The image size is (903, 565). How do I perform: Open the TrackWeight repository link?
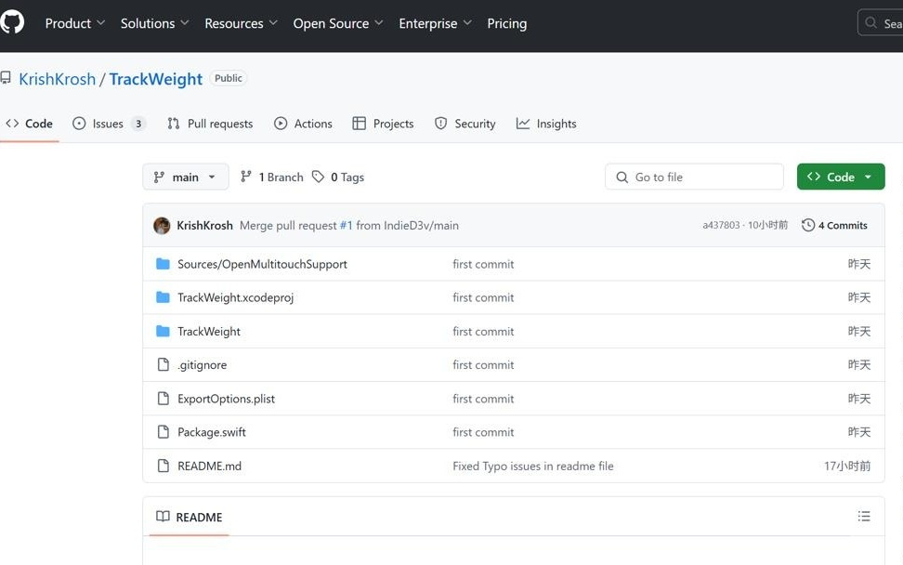coord(155,79)
